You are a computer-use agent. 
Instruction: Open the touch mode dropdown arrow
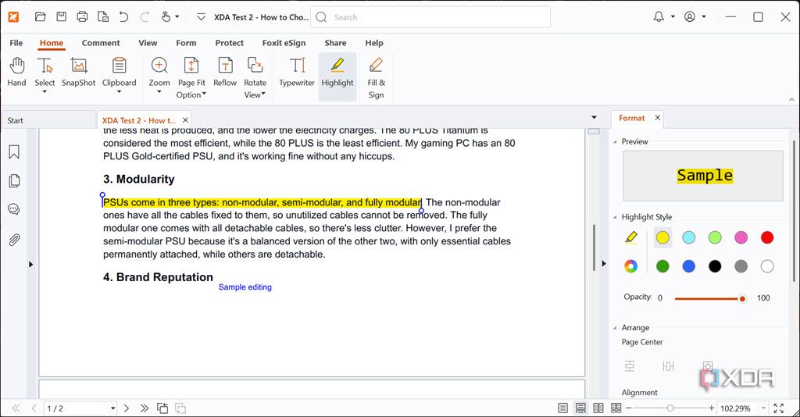point(177,17)
